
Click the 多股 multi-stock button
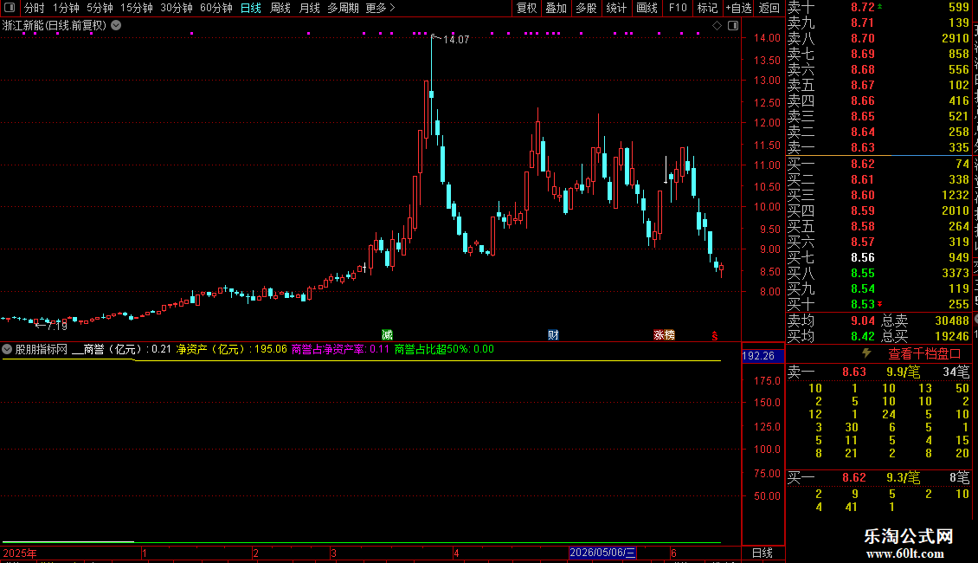coord(586,8)
